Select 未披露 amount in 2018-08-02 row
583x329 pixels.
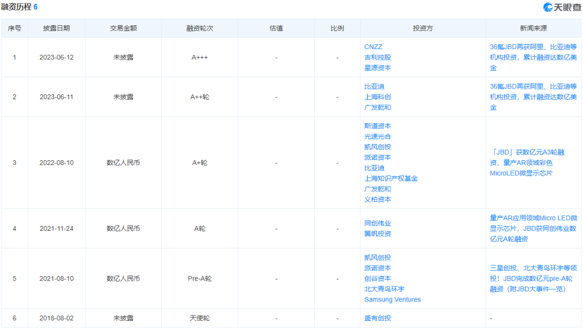pos(124,318)
